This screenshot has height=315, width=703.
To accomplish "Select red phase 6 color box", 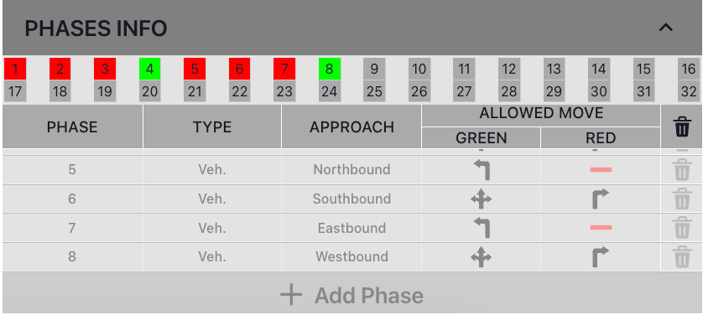I will coord(239,69).
